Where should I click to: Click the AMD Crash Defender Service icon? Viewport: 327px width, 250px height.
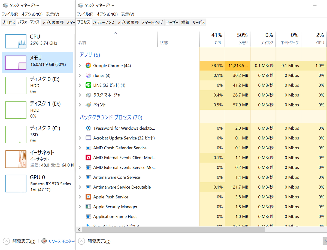click(x=88, y=148)
